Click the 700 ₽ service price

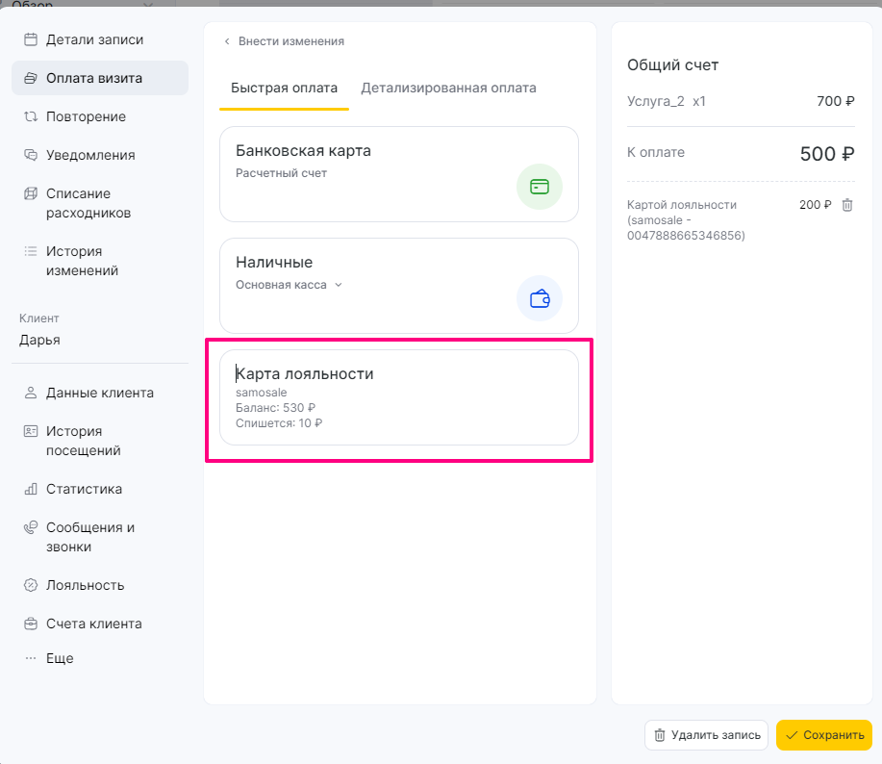tap(835, 101)
